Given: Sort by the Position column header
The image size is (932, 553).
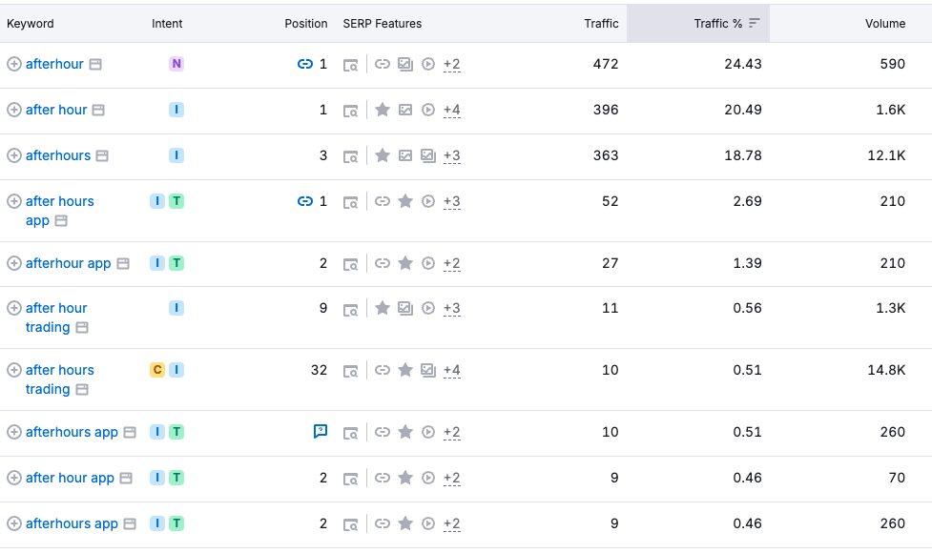Looking at the screenshot, I should pos(305,23).
